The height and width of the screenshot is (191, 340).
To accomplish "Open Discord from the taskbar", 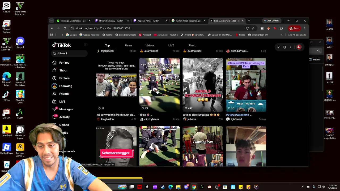I will point(186,187).
